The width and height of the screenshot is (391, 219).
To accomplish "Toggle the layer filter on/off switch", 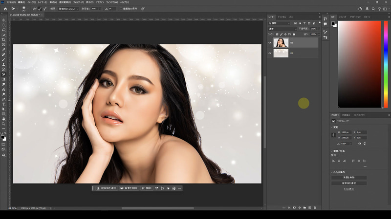I will click(320, 22).
